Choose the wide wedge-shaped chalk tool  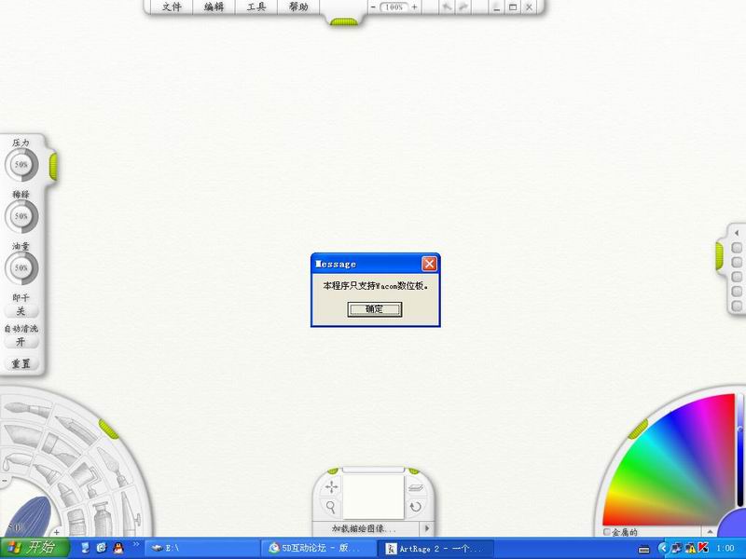(21, 434)
